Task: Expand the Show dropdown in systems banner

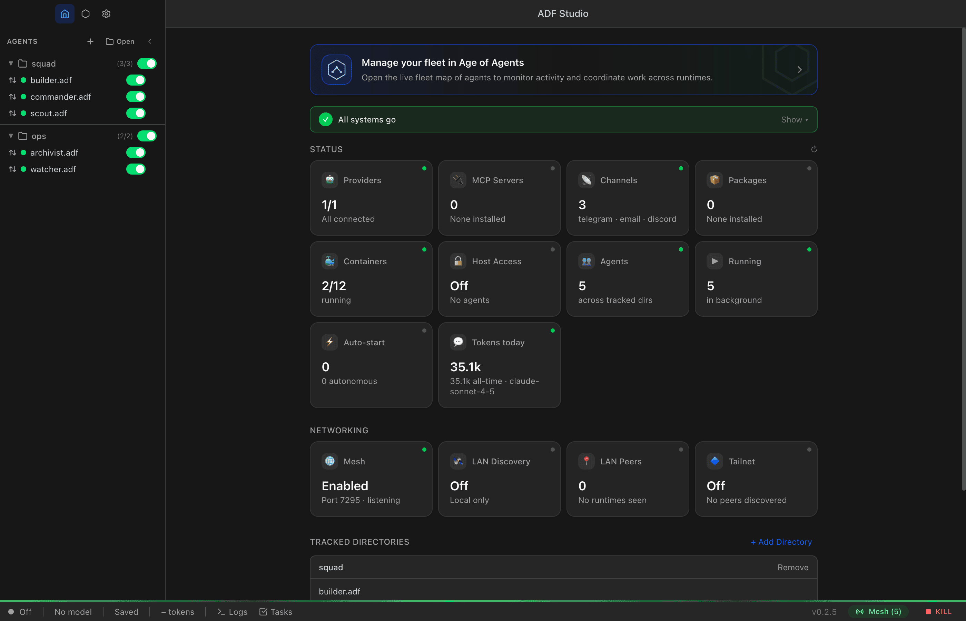Action: pos(794,119)
